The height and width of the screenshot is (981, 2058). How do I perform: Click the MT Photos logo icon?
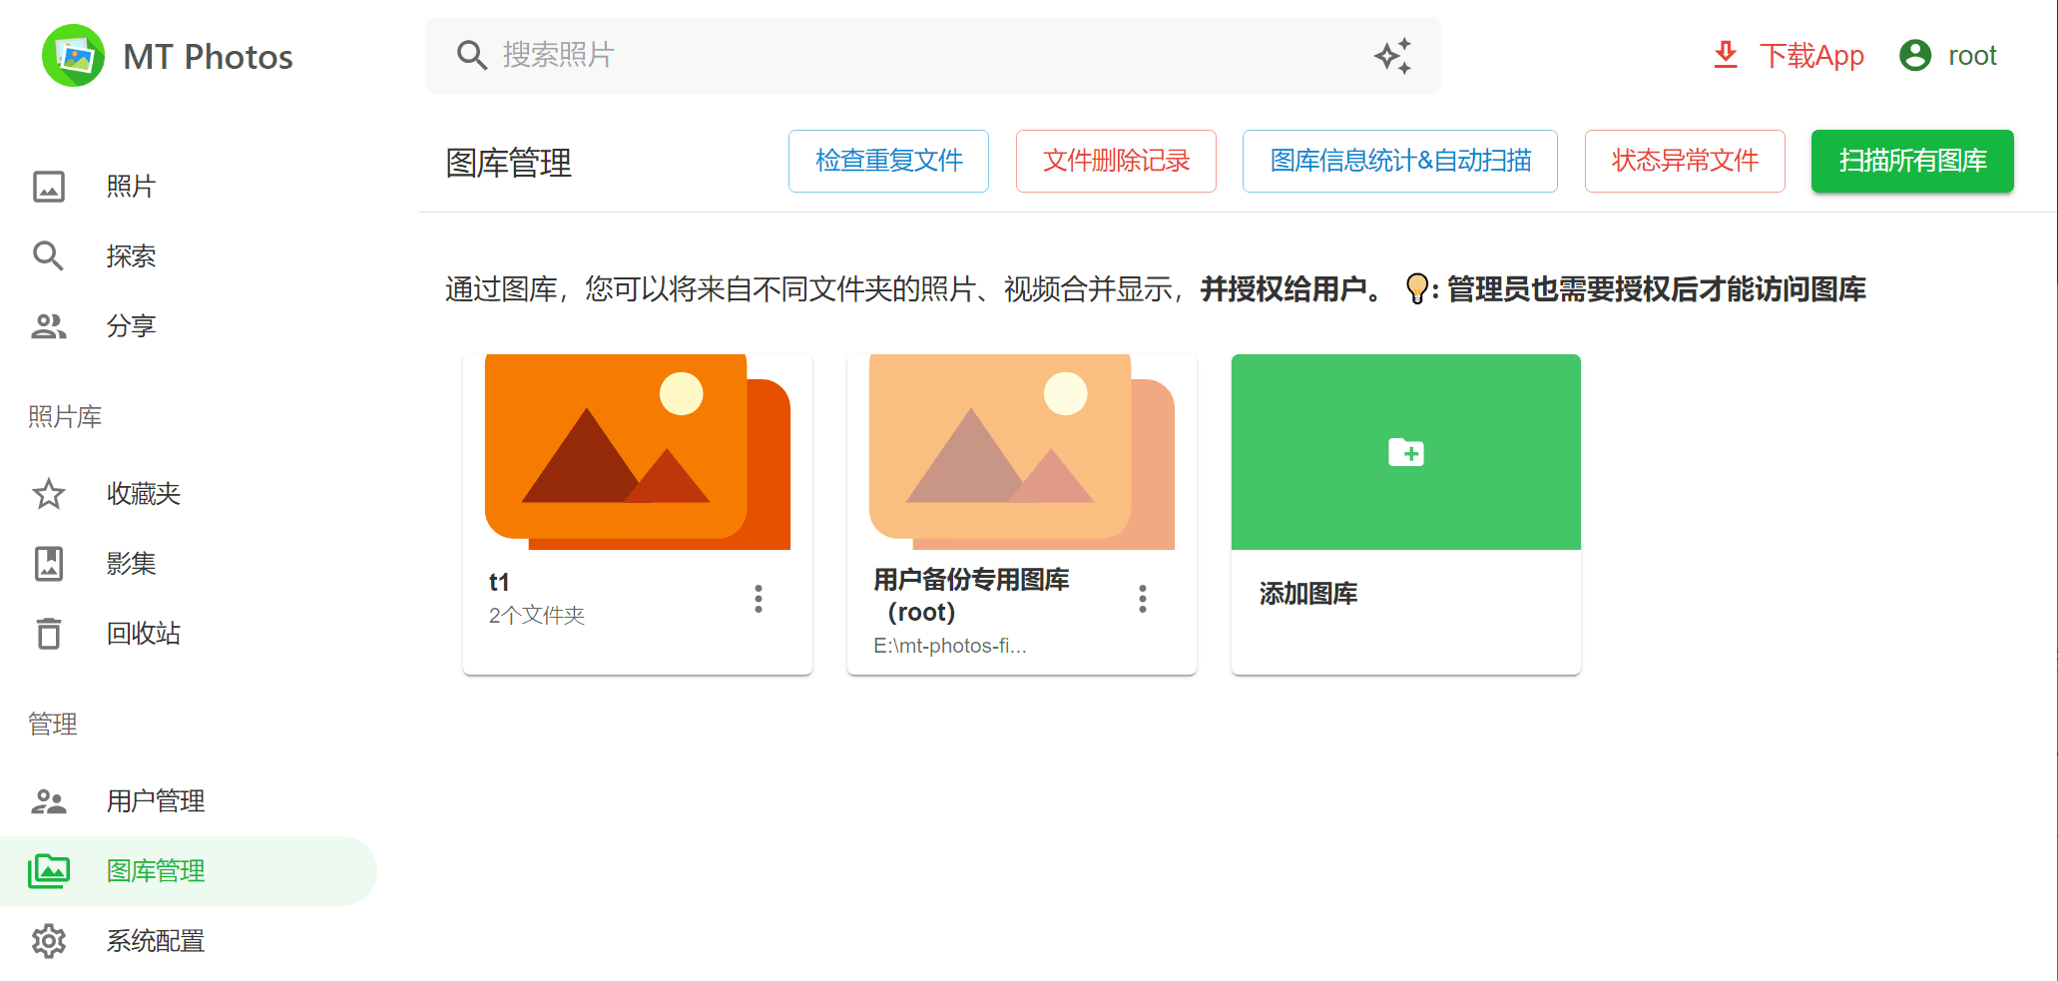pyautogui.click(x=73, y=56)
